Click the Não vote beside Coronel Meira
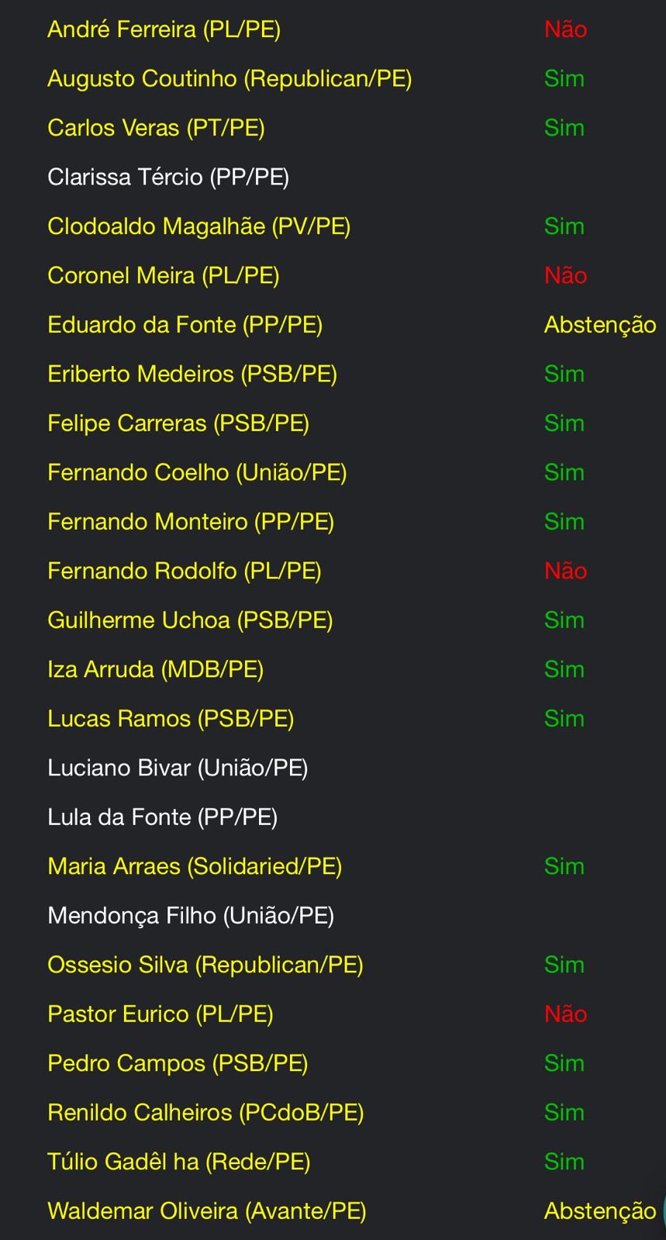Screen dimensions: 666x1240 pos(565,276)
